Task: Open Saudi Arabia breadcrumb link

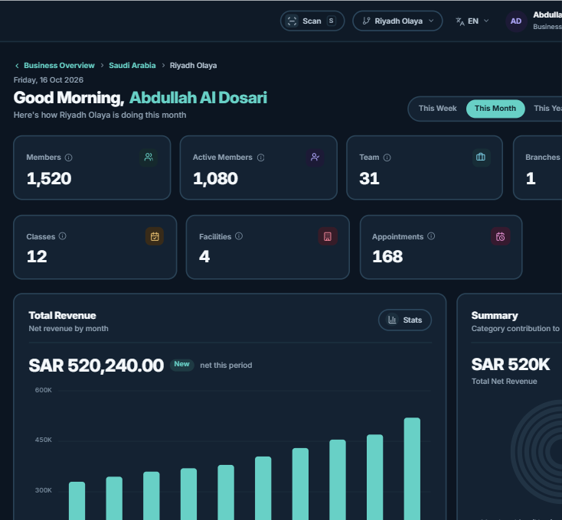Action: coord(132,66)
